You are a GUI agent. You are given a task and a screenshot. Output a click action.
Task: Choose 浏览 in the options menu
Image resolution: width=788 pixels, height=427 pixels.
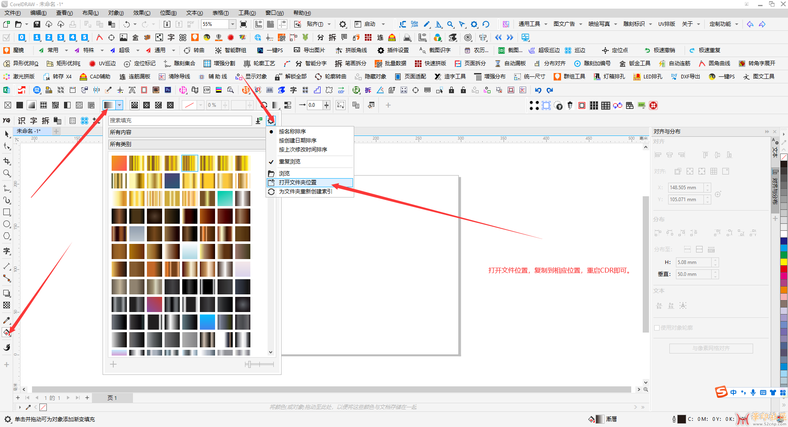pyautogui.click(x=310, y=173)
